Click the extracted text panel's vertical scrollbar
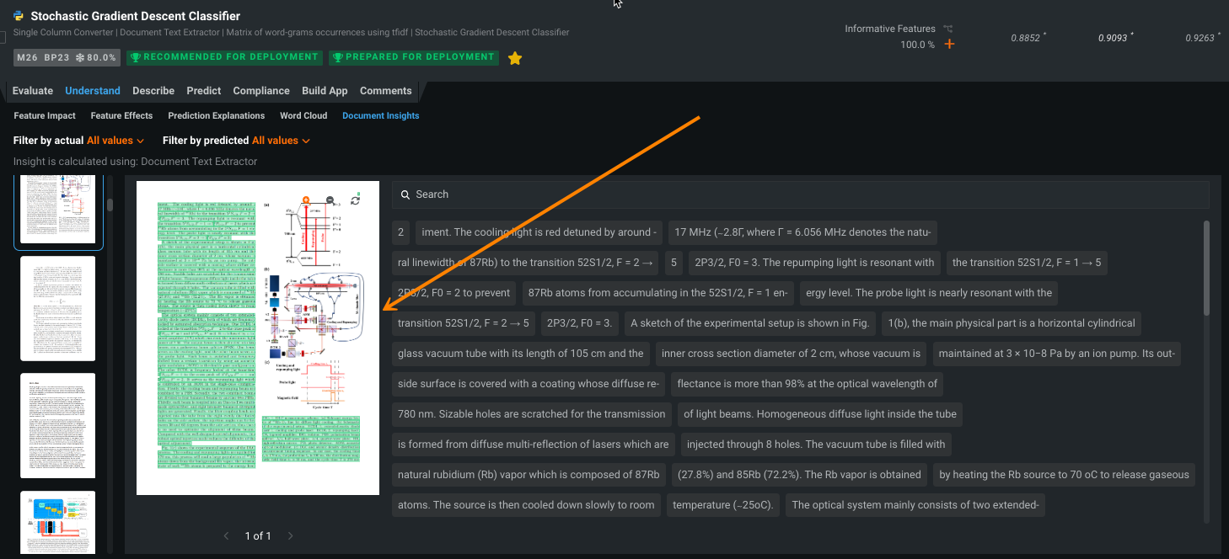The width and height of the screenshot is (1229, 559). click(x=1206, y=269)
